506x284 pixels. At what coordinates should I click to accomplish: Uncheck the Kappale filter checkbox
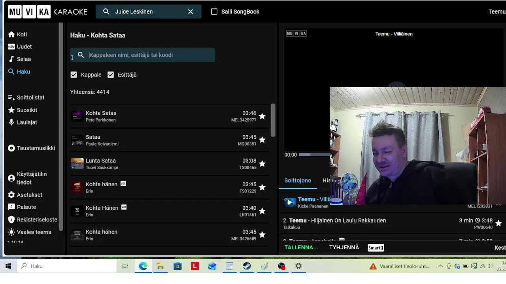tap(74, 75)
